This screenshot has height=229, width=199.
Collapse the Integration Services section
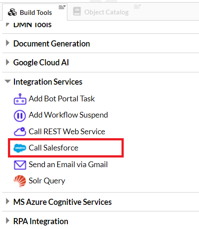(x=7, y=81)
